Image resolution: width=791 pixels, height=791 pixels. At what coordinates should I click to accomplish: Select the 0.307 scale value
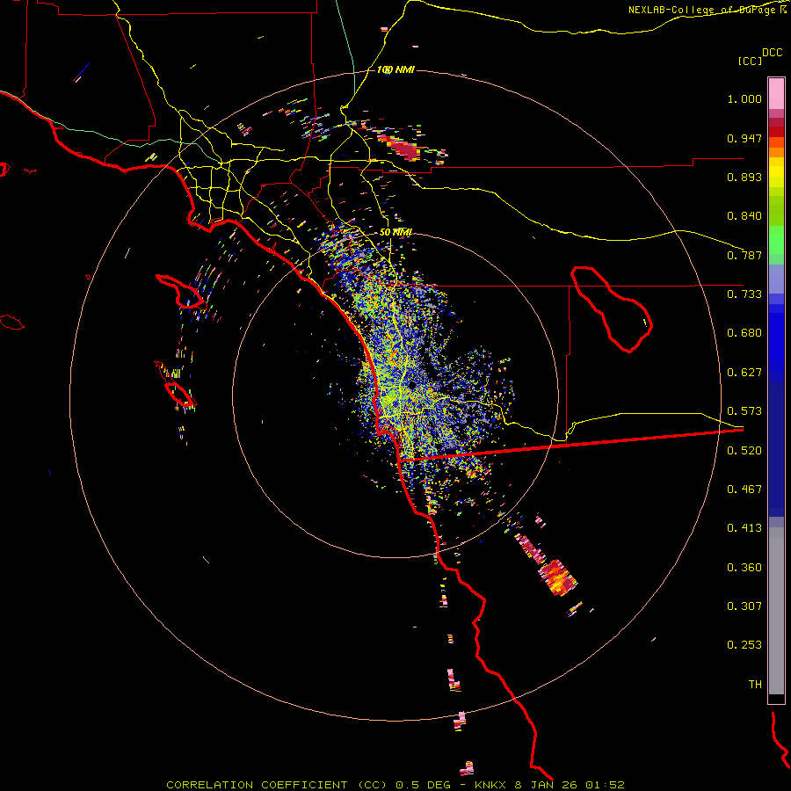744,606
